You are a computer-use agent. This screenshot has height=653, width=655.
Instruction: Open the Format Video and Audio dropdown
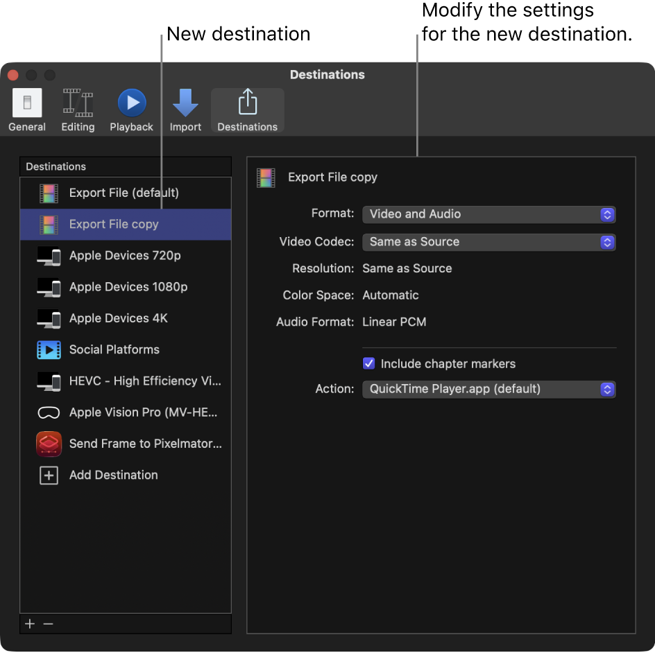tap(488, 214)
